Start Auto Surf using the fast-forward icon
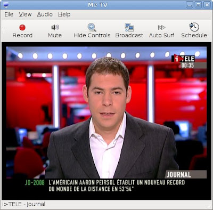The image size is (213, 210). (x=161, y=27)
